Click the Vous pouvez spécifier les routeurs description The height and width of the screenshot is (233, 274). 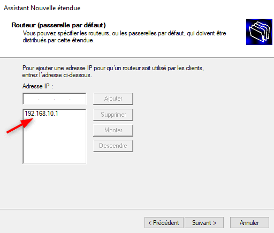[124, 37]
